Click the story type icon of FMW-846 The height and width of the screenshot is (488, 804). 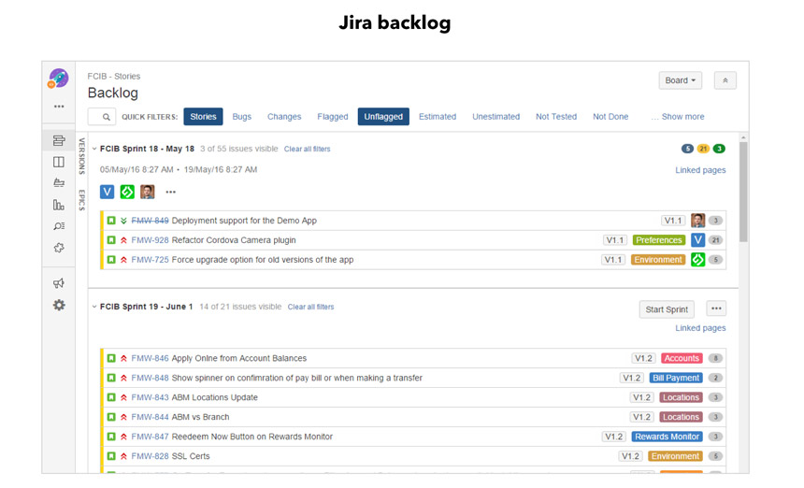pos(111,358)
